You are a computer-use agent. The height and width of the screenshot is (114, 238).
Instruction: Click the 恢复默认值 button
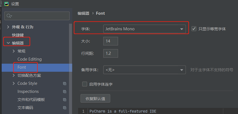pos(95,99)
